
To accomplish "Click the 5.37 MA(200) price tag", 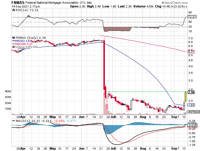I will click(x=191, y=52).
